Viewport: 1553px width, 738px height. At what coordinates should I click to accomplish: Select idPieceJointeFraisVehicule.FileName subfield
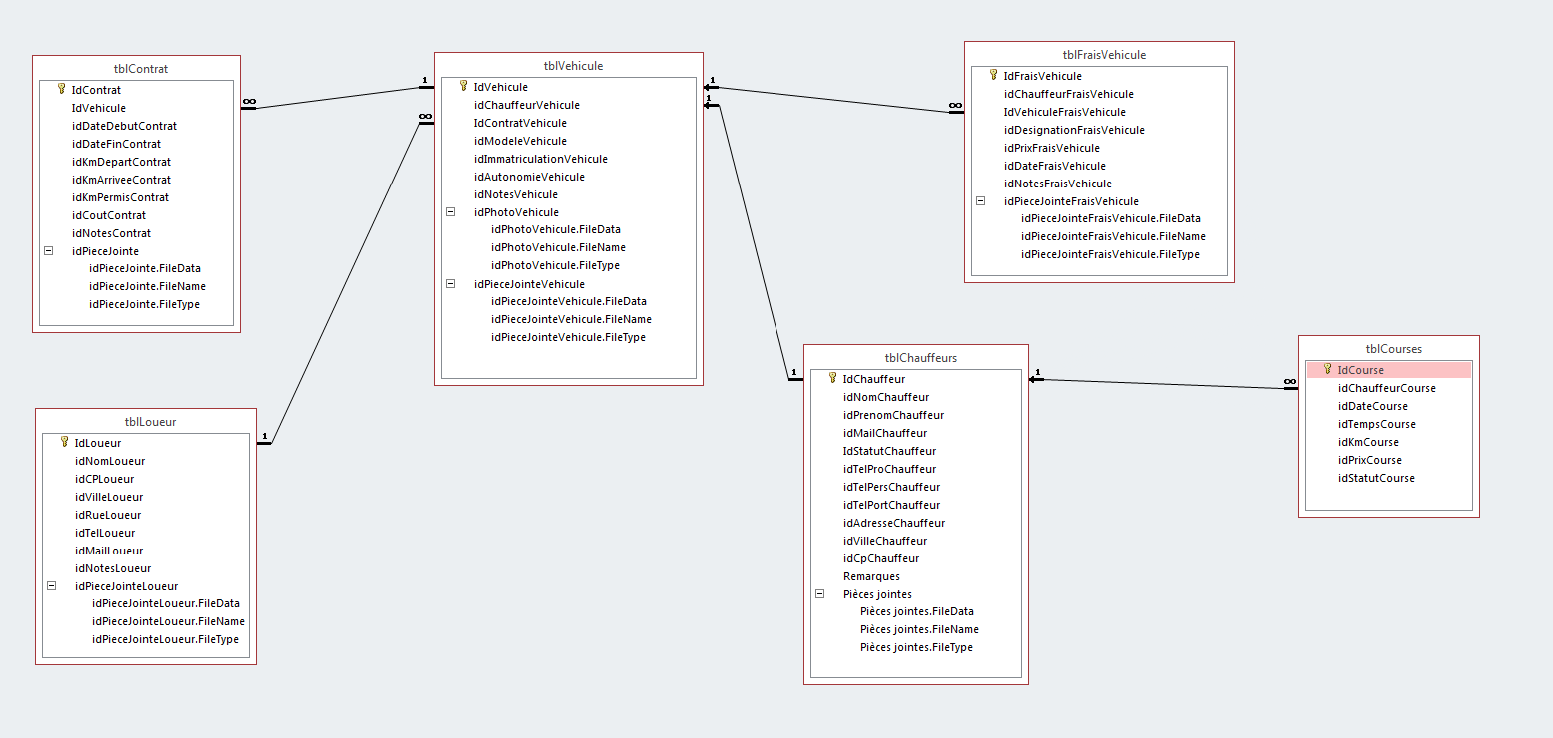[x=1113, y=236]
